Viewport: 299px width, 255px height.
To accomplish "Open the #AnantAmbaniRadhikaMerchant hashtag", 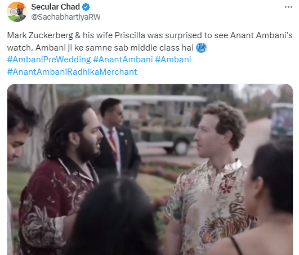I will pos(72,72).
